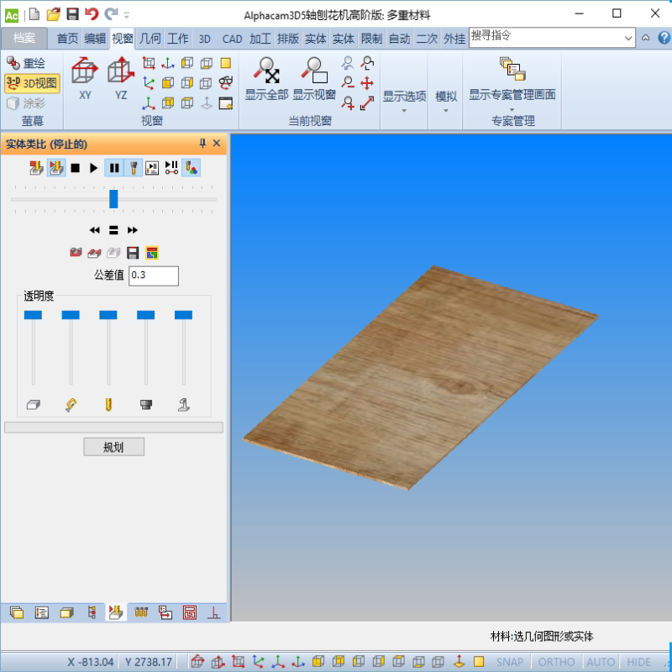Toggle the highlighted simulate-from-start tool icon
The image size is (672, 672).
tap(55, 167)
